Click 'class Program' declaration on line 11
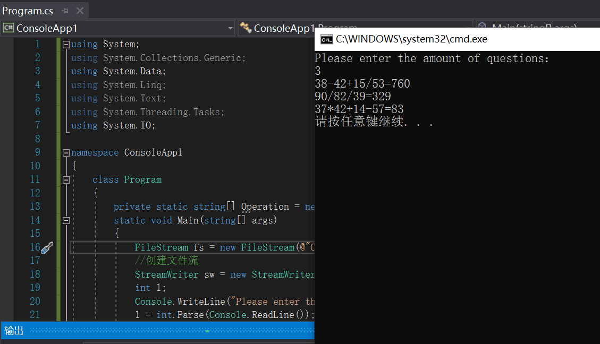This screenshot has width=600, height=344. [x=127, y=179]
